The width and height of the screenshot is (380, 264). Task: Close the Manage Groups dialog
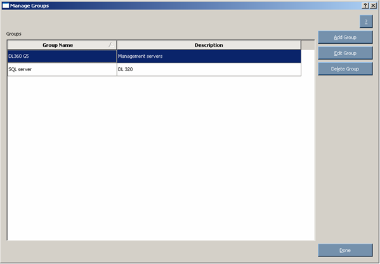click(373, 6)
